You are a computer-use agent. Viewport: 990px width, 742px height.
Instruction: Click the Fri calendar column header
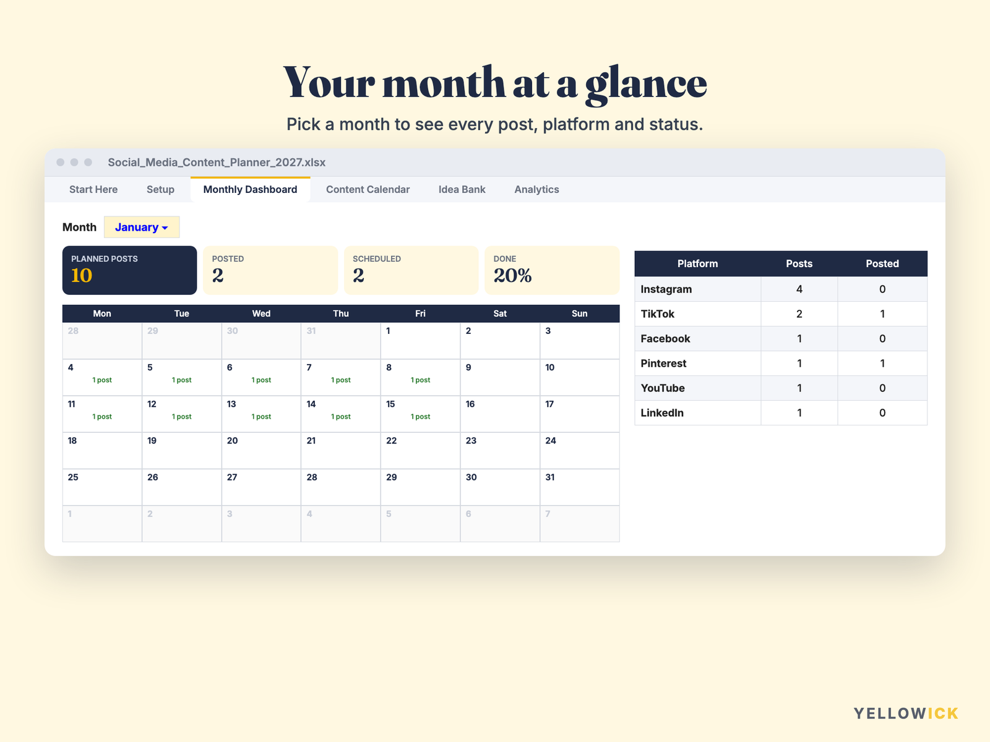[420, 313]
